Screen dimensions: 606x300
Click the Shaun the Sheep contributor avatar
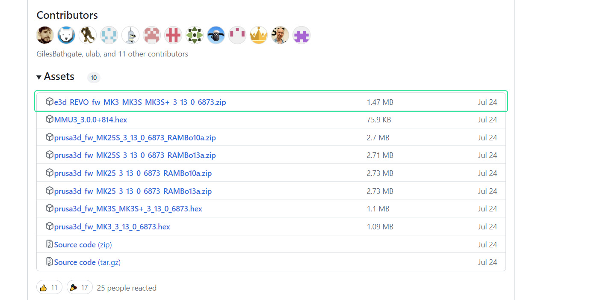[216, 35]
